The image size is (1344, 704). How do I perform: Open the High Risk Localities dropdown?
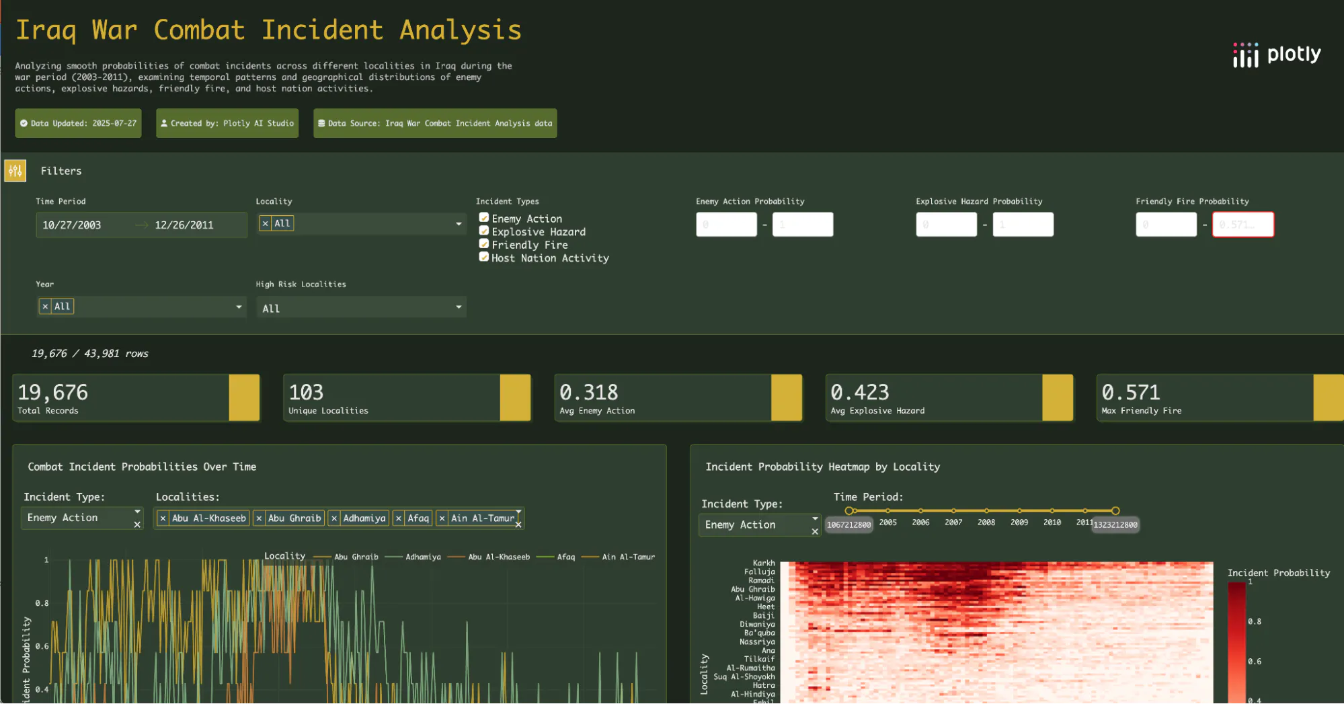(459, 307)
